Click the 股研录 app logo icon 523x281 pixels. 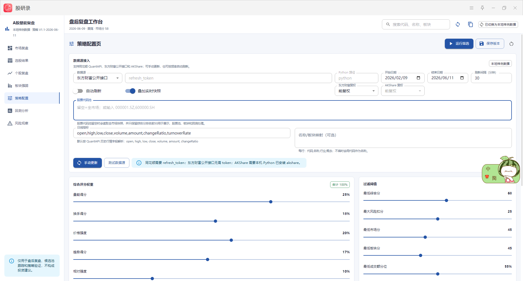[x=8, y=8]
